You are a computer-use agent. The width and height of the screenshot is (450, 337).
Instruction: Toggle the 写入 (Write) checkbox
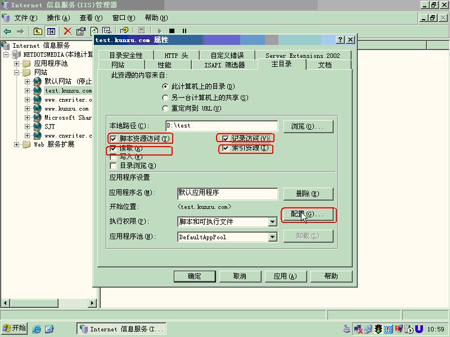pos(114,157)
